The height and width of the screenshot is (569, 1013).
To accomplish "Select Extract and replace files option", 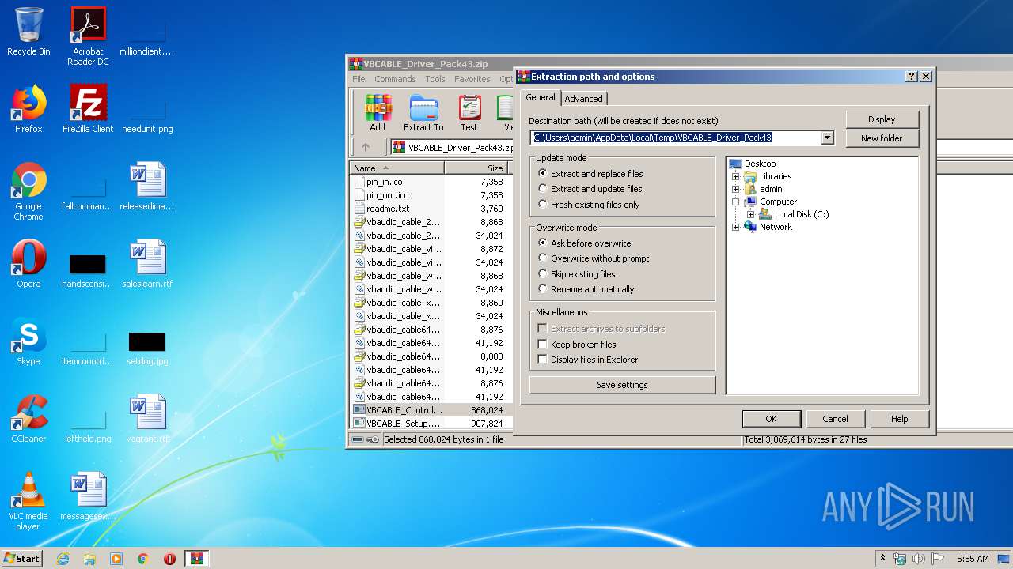I will (x=590, y=173).
